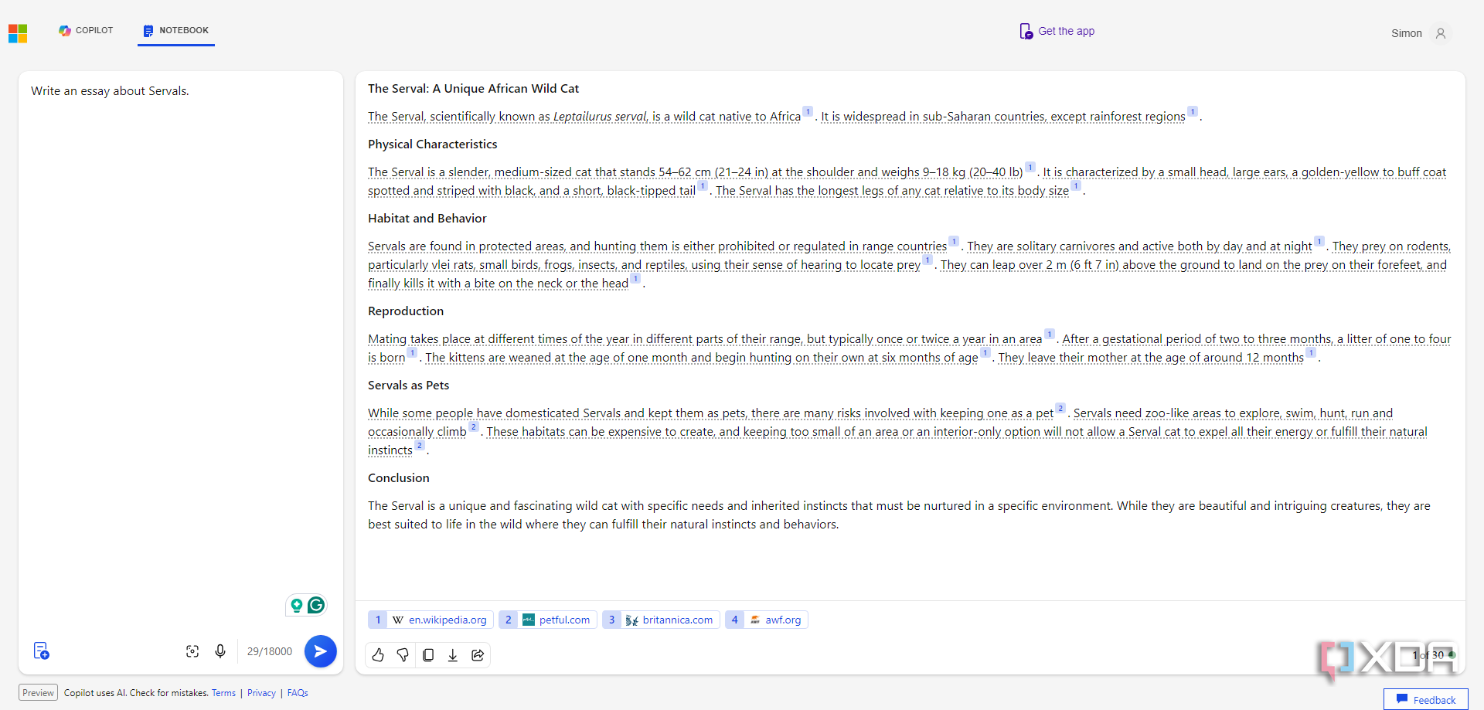The width and height of the screenshot is (1484, 710).
Task: Dislike the response with thumbs down
Action: [x=403, y=655]
